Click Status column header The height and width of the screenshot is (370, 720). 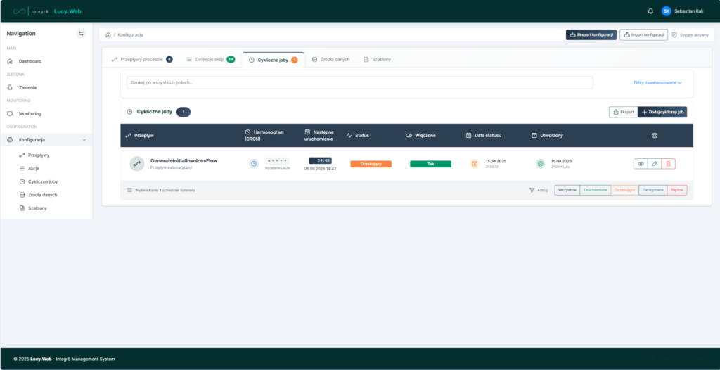pos(358,136)
